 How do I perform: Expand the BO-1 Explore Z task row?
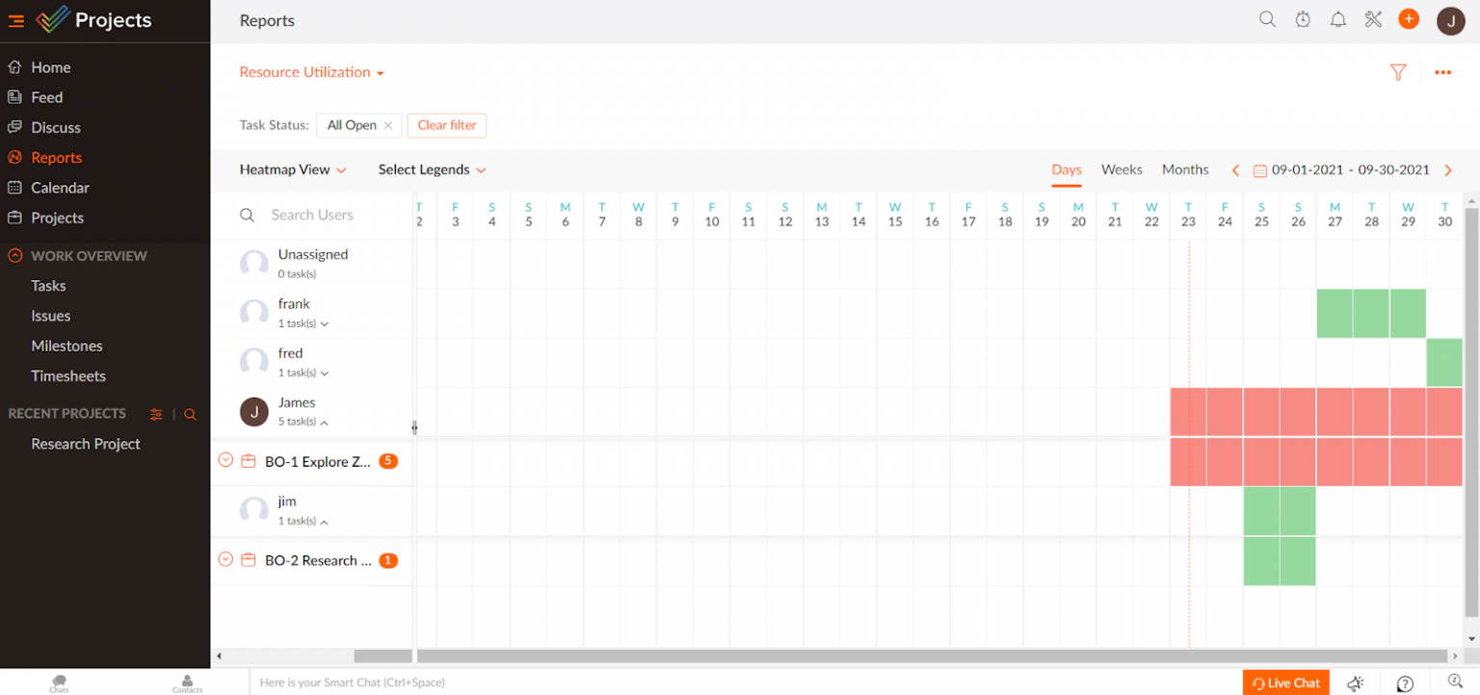pos(225,461)
